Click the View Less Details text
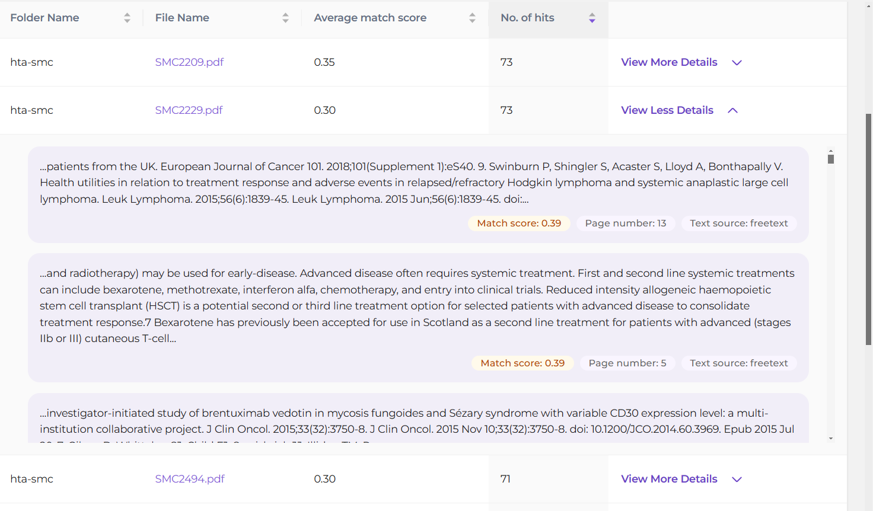The image size is (873, 511). [667, 110]
